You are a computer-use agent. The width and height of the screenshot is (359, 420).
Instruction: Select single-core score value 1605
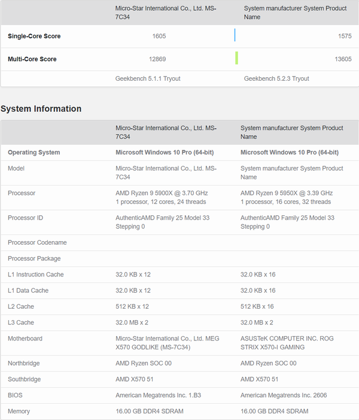coord(159,36)
